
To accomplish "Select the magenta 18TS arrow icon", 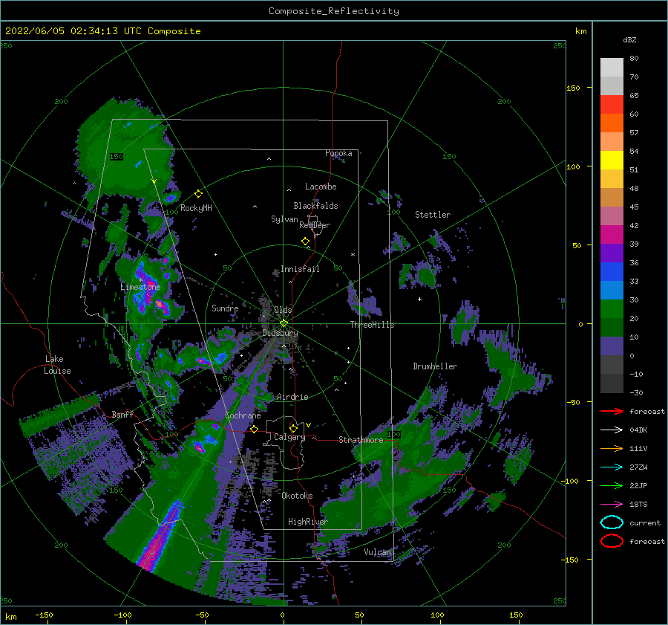I will 612,505.
